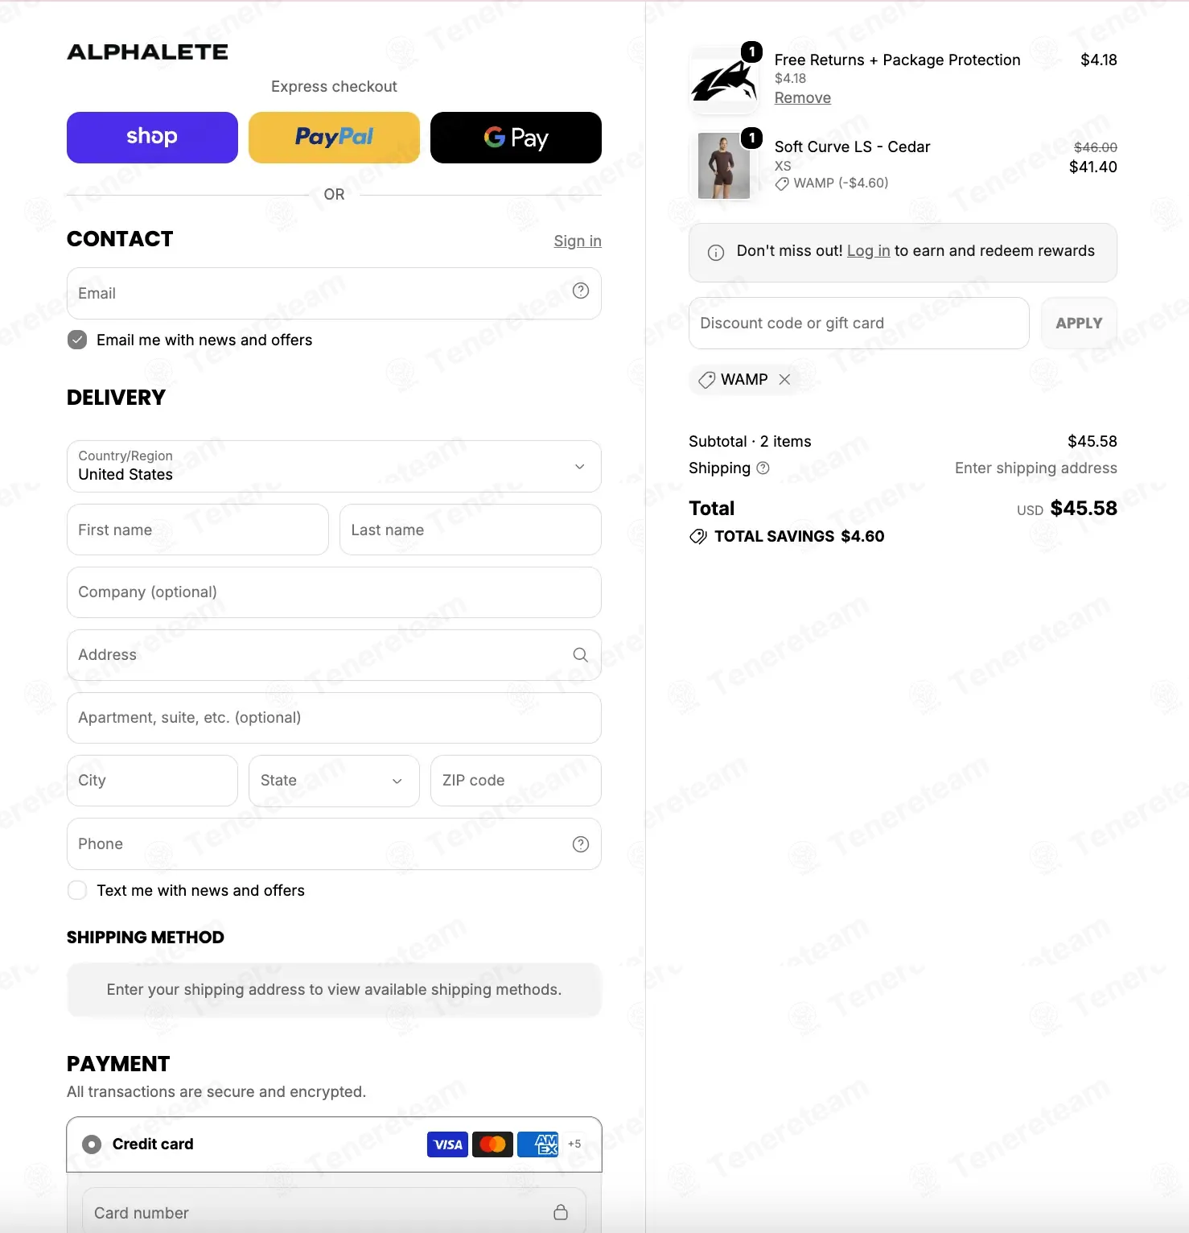Open the Soft Curve LS product thumbnail
Image resolution: width=1189 pixels, height=1233 pixels.
coord(724,167)
